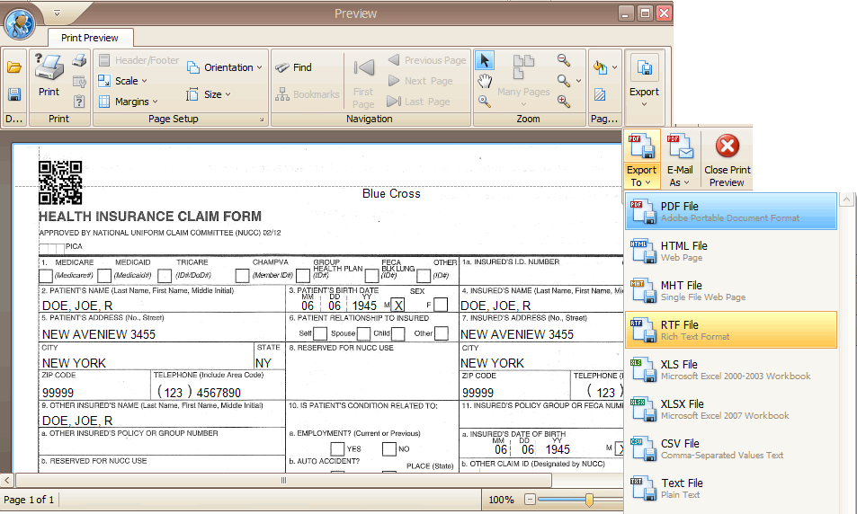
Task: Click Close Print Preview
Action: pyautogui.click(x=728, y=159)
